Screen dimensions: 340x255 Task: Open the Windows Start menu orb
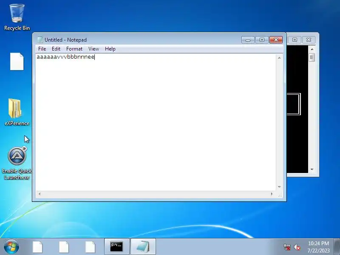11,247
